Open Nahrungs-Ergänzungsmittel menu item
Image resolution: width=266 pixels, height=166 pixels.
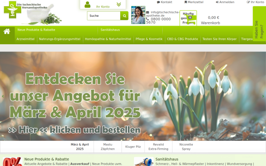coord(60,39)
